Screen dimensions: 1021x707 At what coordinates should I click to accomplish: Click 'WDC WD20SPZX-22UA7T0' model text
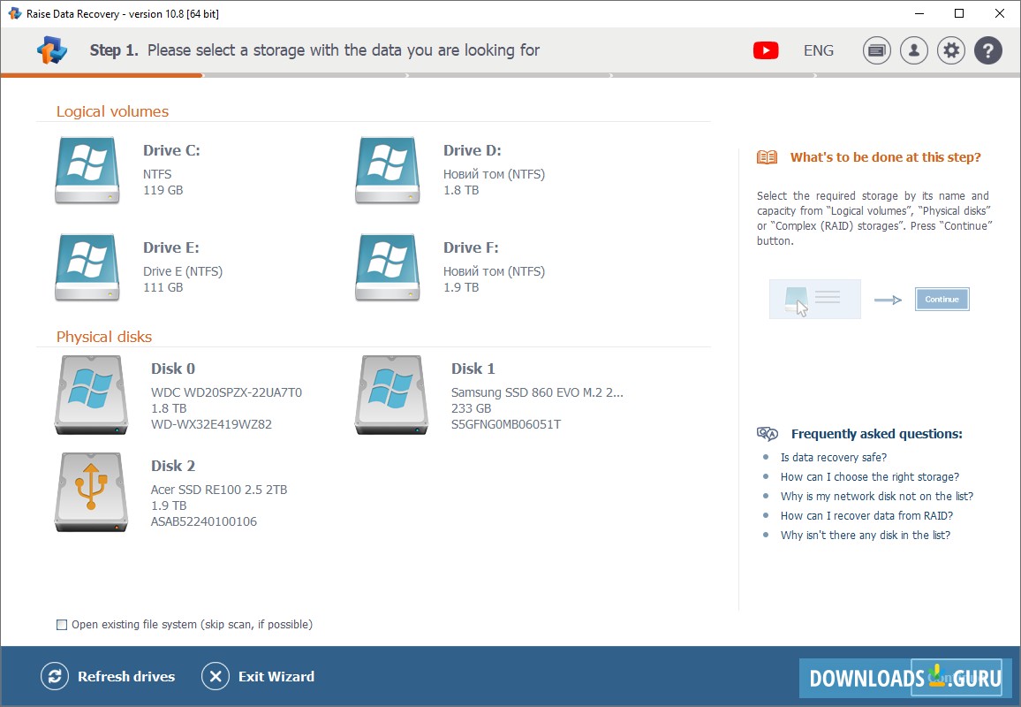click(227, 392)
